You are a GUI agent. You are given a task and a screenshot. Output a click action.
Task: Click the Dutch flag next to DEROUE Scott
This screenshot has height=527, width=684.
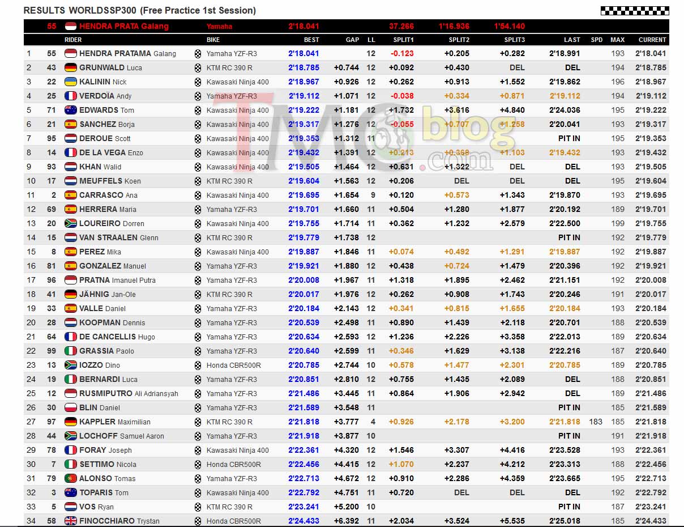pyautogui.click(x=71, y=138)
